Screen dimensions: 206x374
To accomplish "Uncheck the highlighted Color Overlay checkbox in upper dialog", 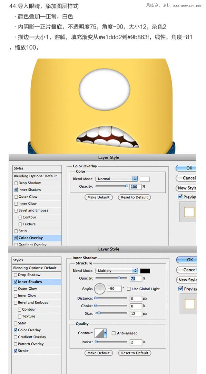I will tap(16, 238).
